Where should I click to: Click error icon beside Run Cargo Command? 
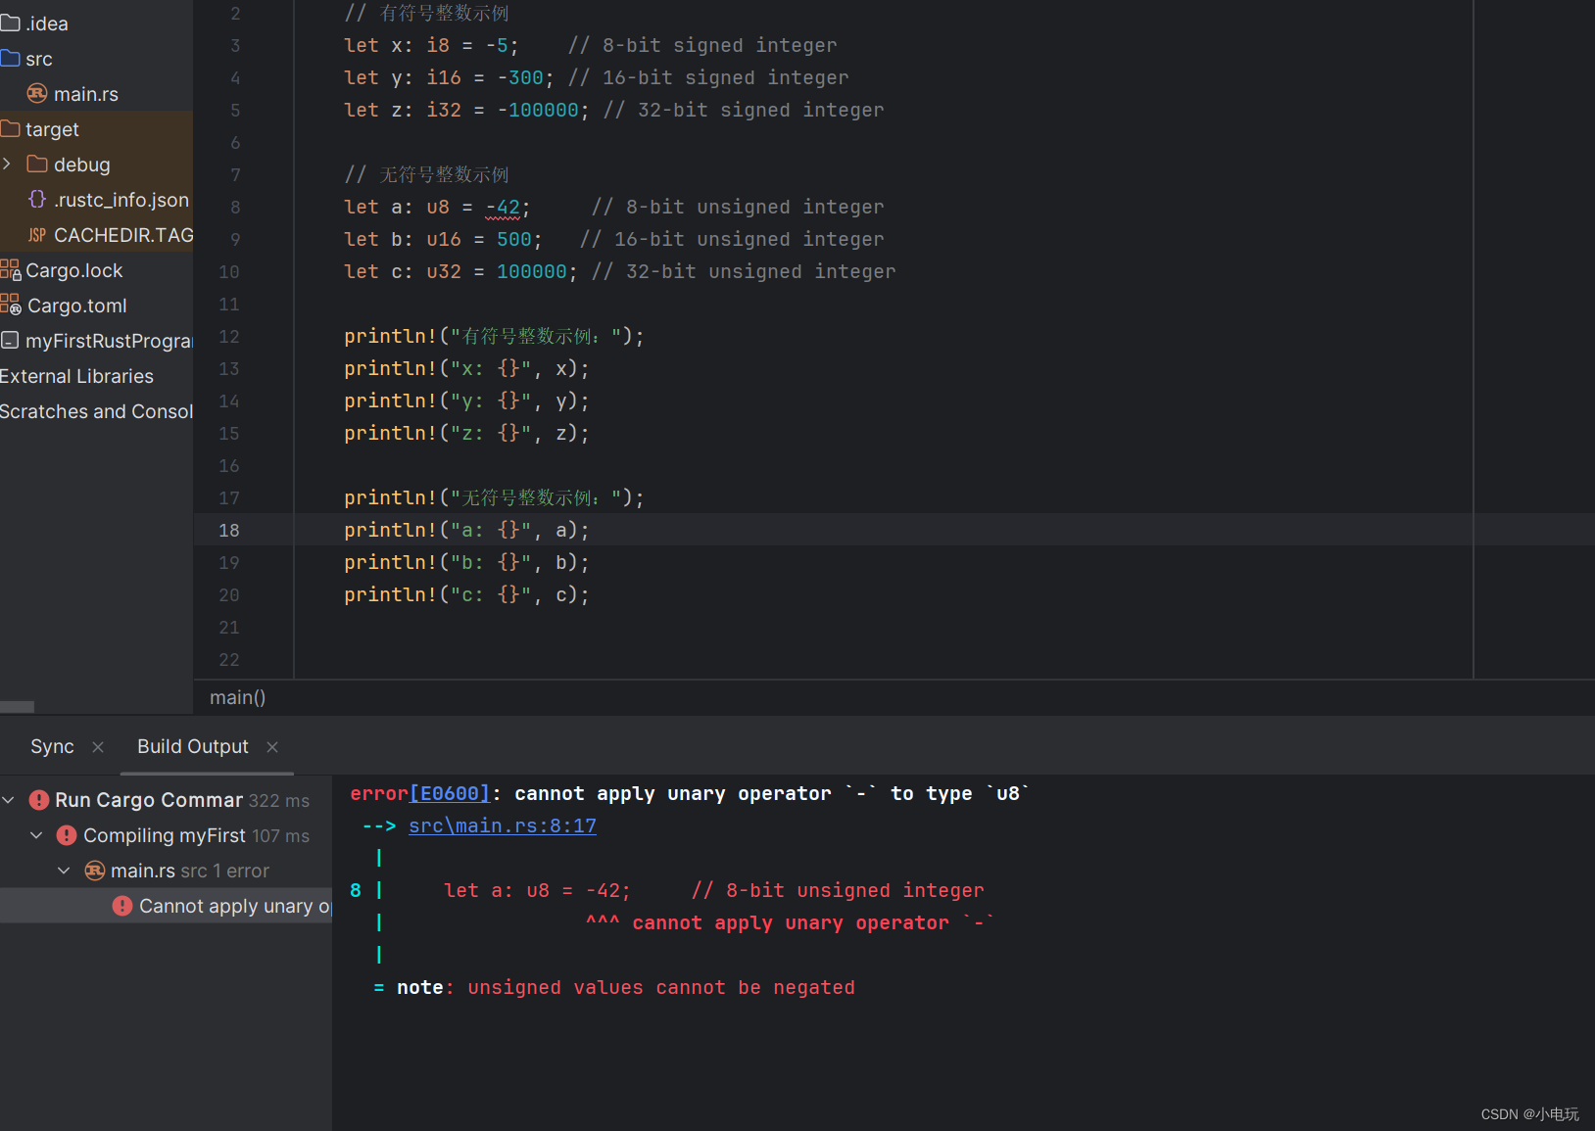coord(39,800)
